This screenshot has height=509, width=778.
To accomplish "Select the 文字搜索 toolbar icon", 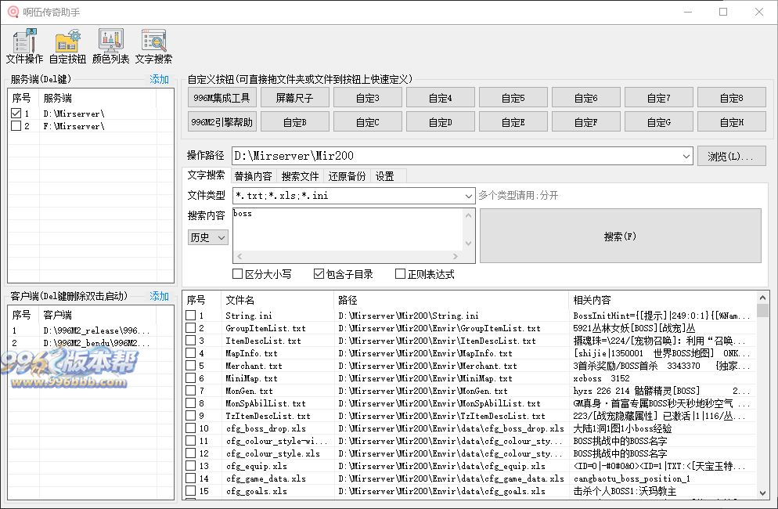I will point(154,45).
